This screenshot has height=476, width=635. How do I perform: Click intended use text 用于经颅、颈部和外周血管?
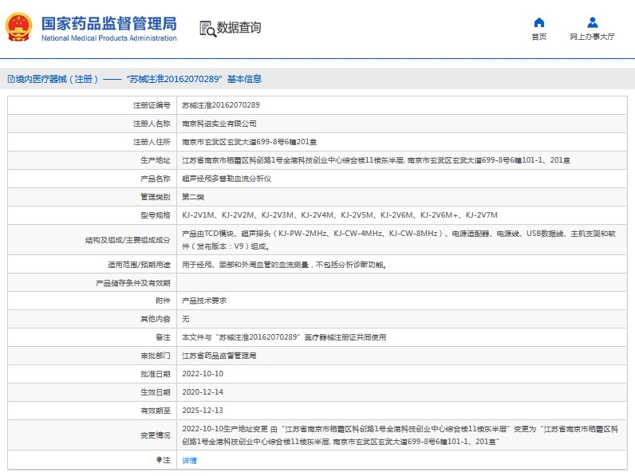[x=284, y=265]
